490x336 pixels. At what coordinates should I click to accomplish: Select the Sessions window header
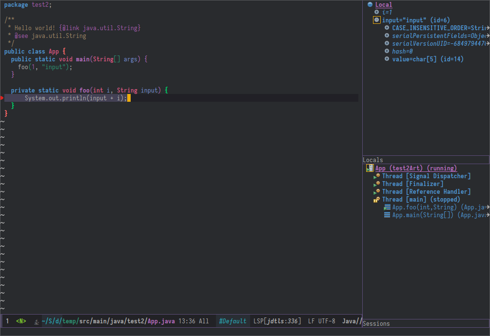click(x=376, y=323)
